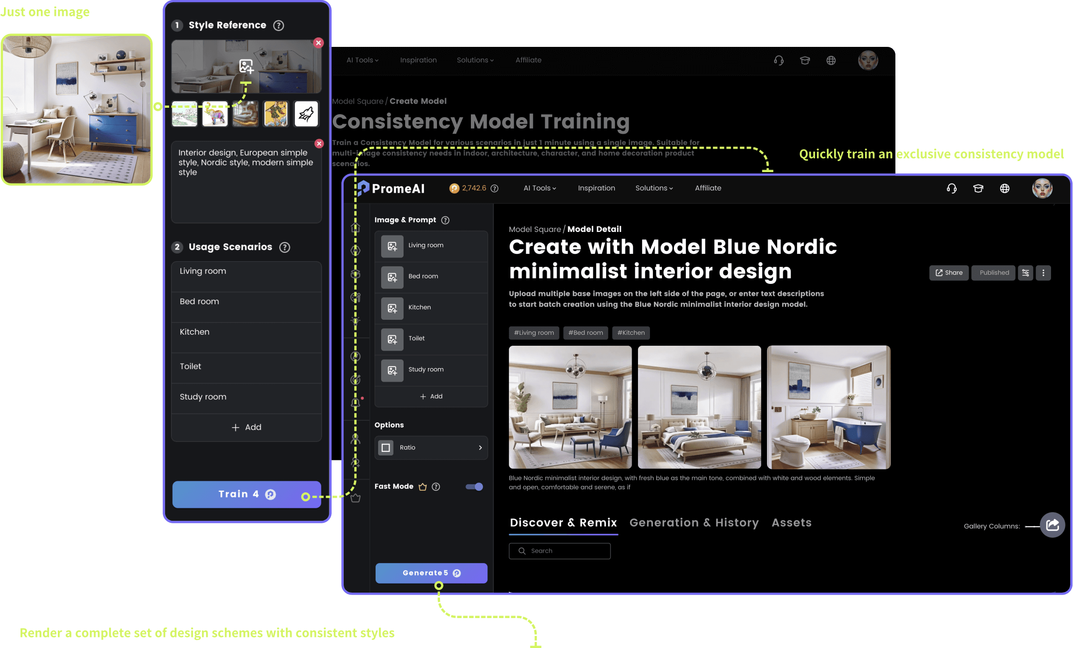The height and width of the screenshot is (648, 1073).
Task: Click the round share arrow button
Action: [x=1053, y=525]
